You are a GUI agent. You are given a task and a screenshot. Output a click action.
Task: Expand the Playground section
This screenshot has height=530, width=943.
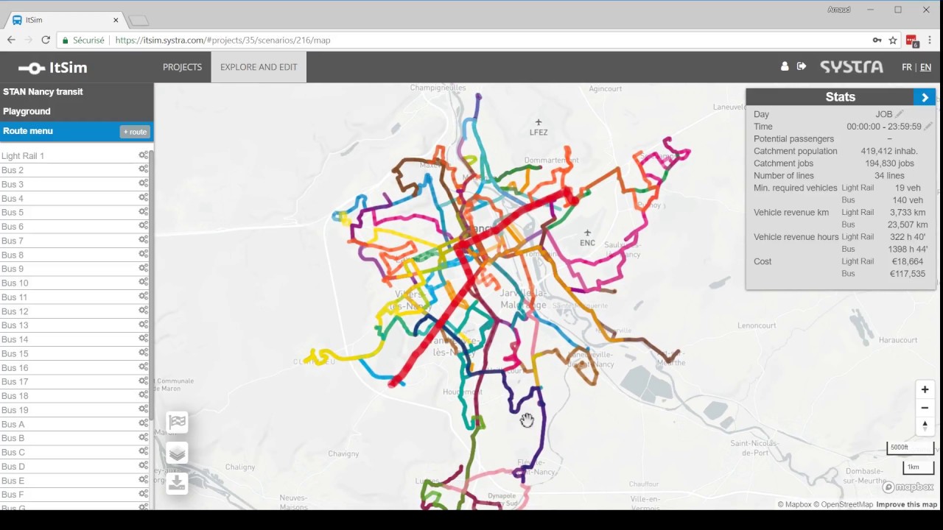coord(77,111)
